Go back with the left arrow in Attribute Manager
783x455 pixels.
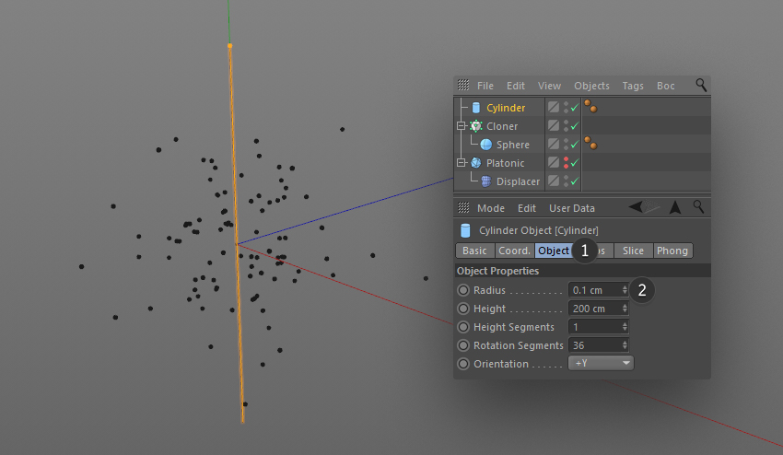coord(636,206)
